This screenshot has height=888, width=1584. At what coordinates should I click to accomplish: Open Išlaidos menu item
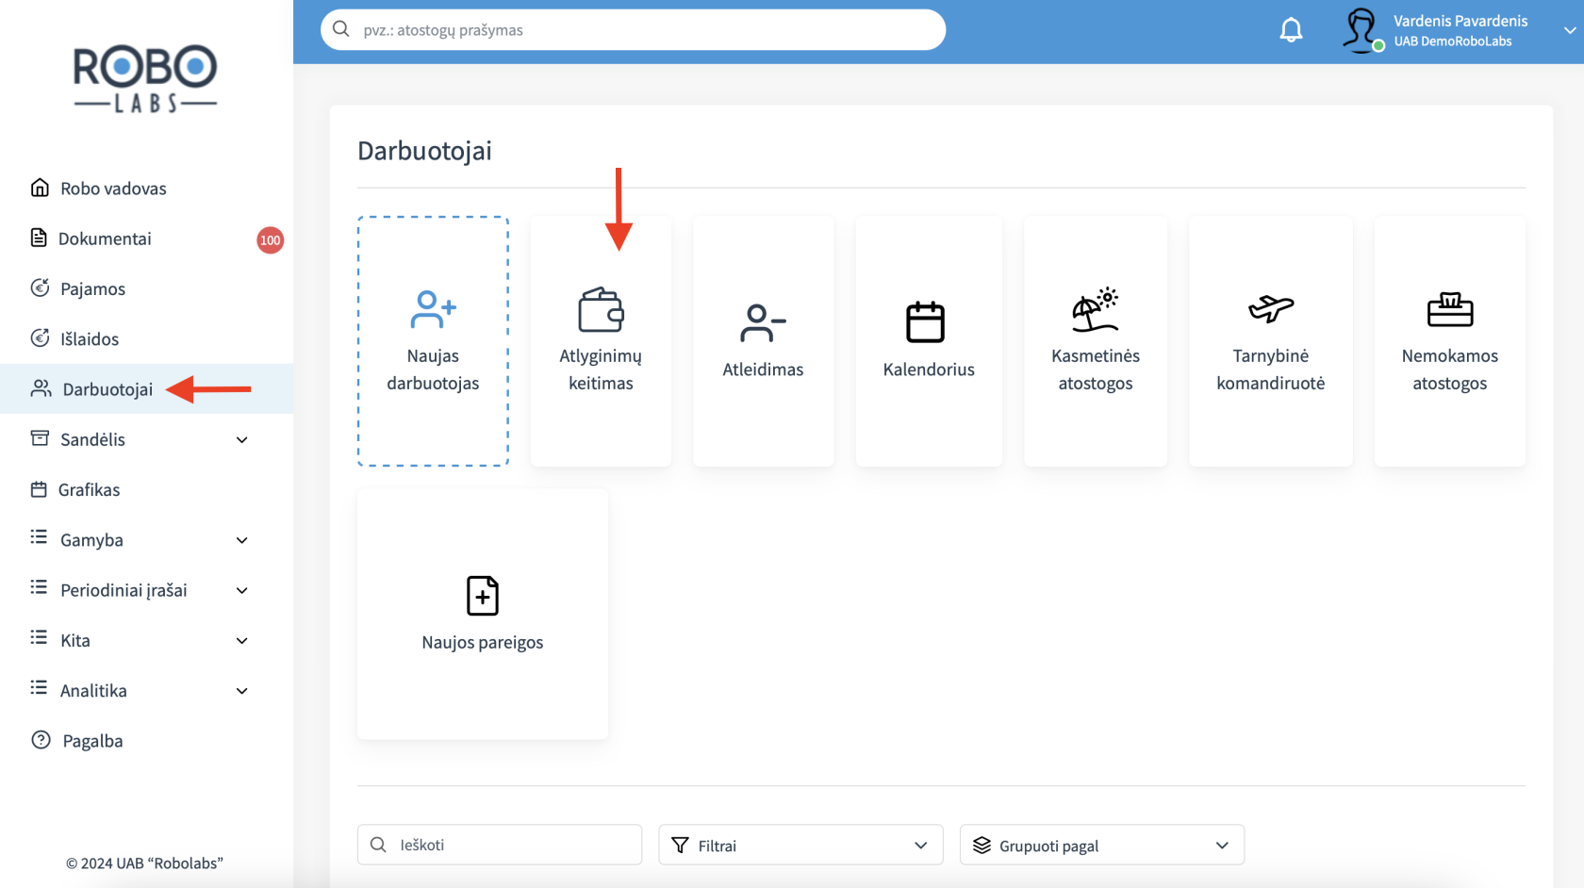tap(146, 338)
